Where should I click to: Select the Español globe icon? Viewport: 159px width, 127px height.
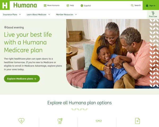click(82, 6)
